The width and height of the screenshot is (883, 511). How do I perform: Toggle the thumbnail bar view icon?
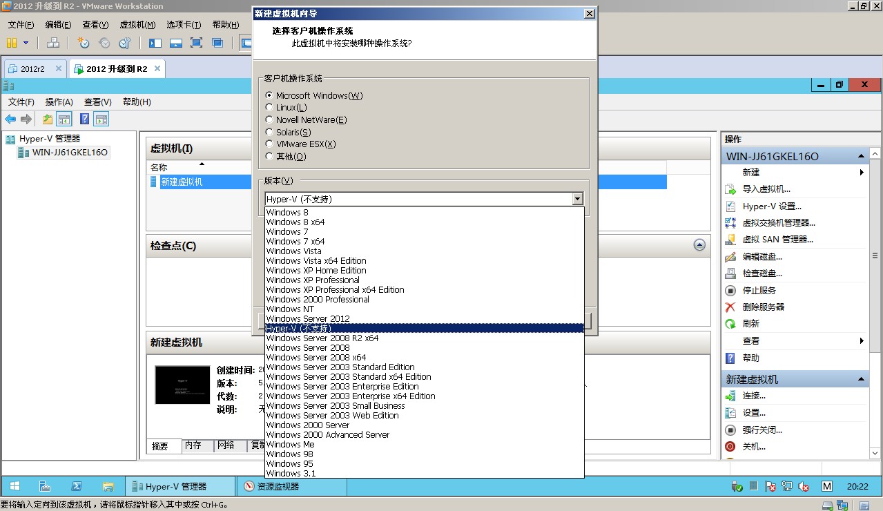(x=176, y=43)
